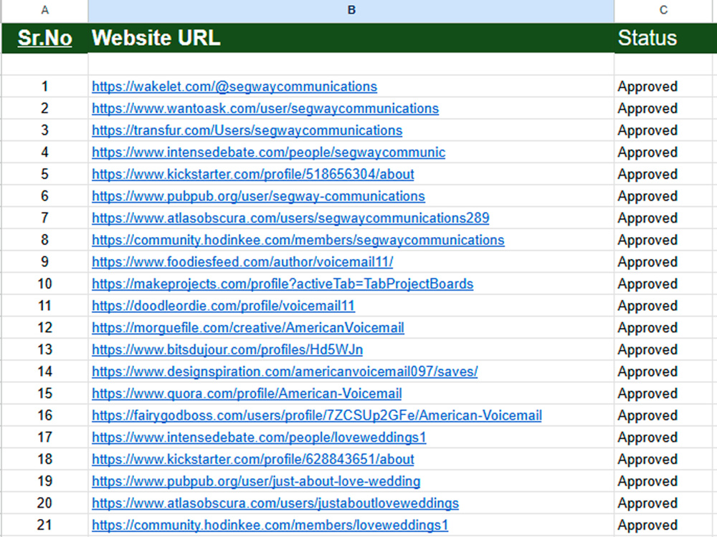Open the wakelet.com segwaycommunications link

(234, 87)
